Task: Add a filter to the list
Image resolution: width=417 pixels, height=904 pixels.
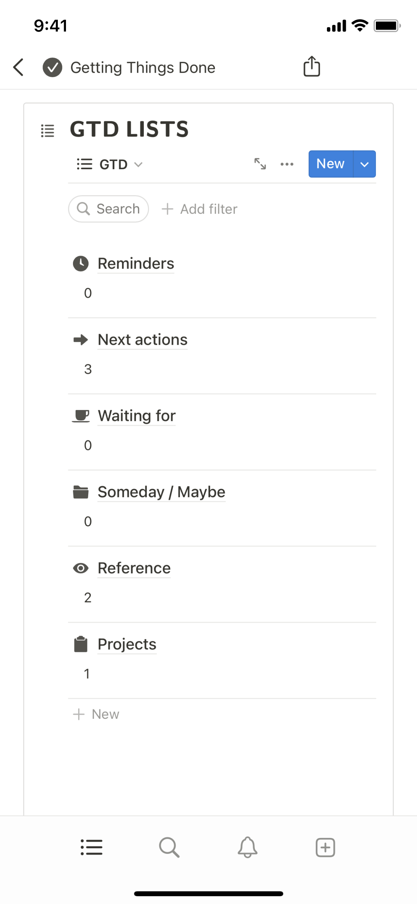Action: point(199,209)
